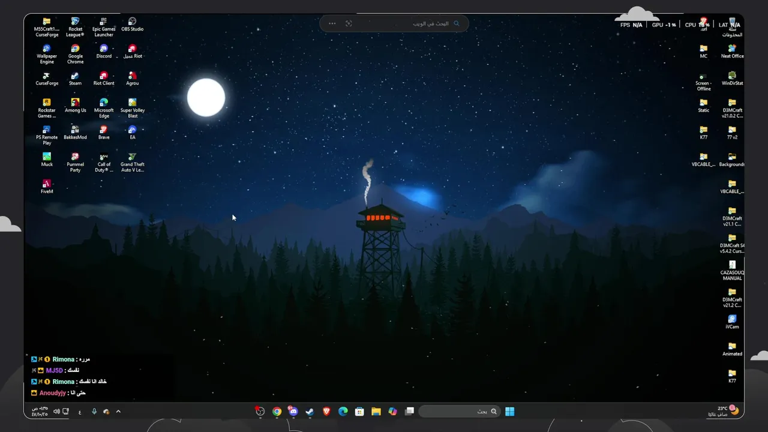The height and width of the screenshot is (432, 768).
Task: Open the Recycle Bin (سلة المحذوفات) icon
Action: click(732, 27)
